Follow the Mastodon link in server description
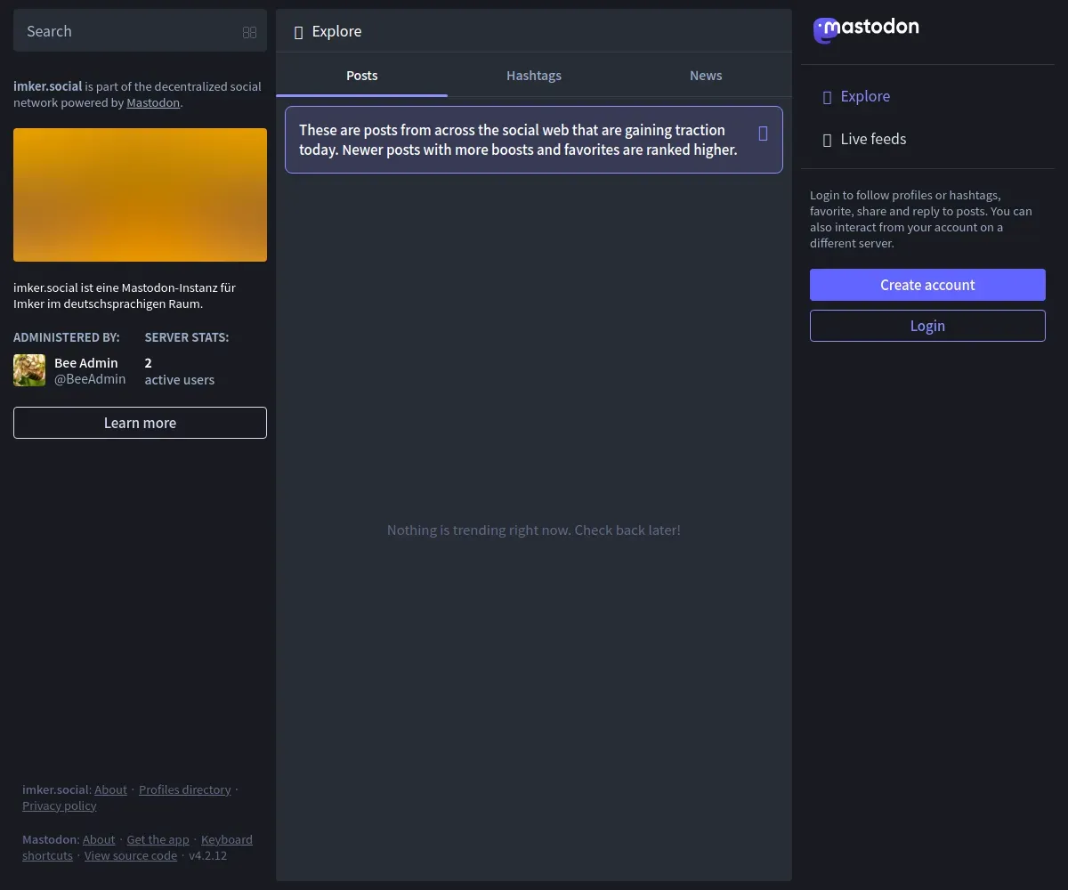The image size is (1068, 890). (x=153, y=103)
